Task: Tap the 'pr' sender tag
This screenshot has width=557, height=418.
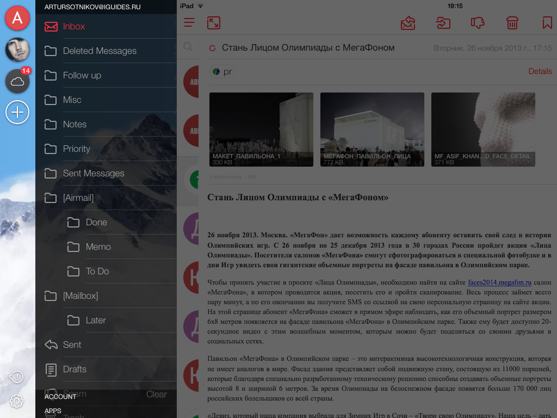Action: pyautogui.click(x=222, y=72)
